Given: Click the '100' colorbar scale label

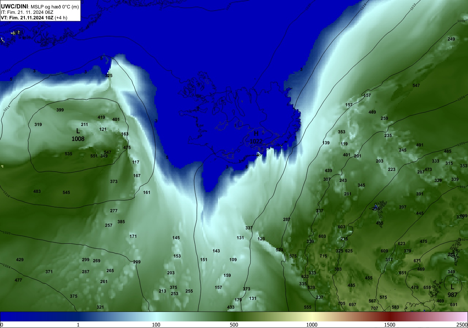Looking at the screenshot, I should [156, 325].
